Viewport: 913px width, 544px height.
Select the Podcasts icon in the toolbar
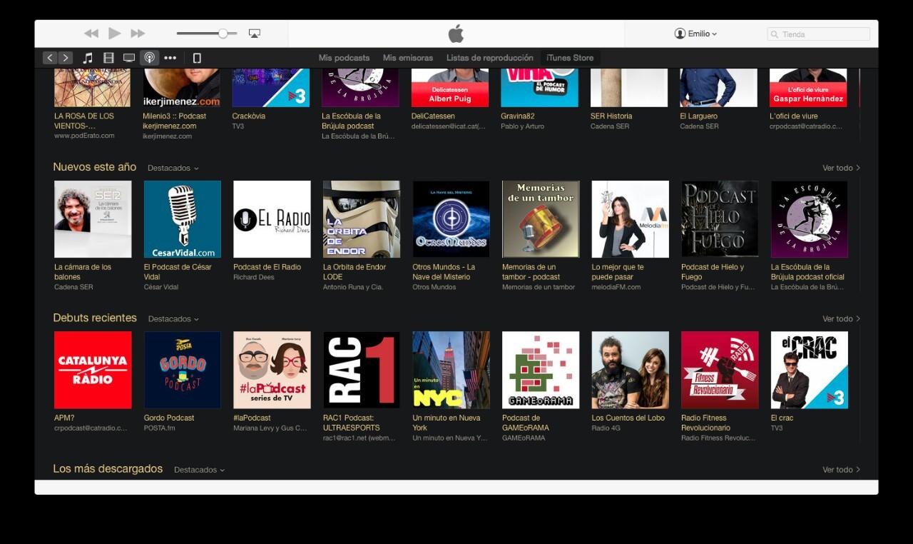click(149, 58)
